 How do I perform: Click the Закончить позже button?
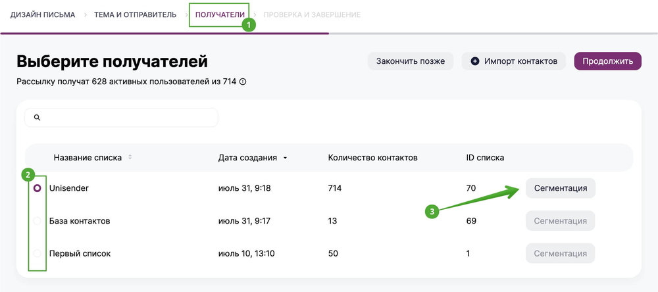tap(411, 61)
